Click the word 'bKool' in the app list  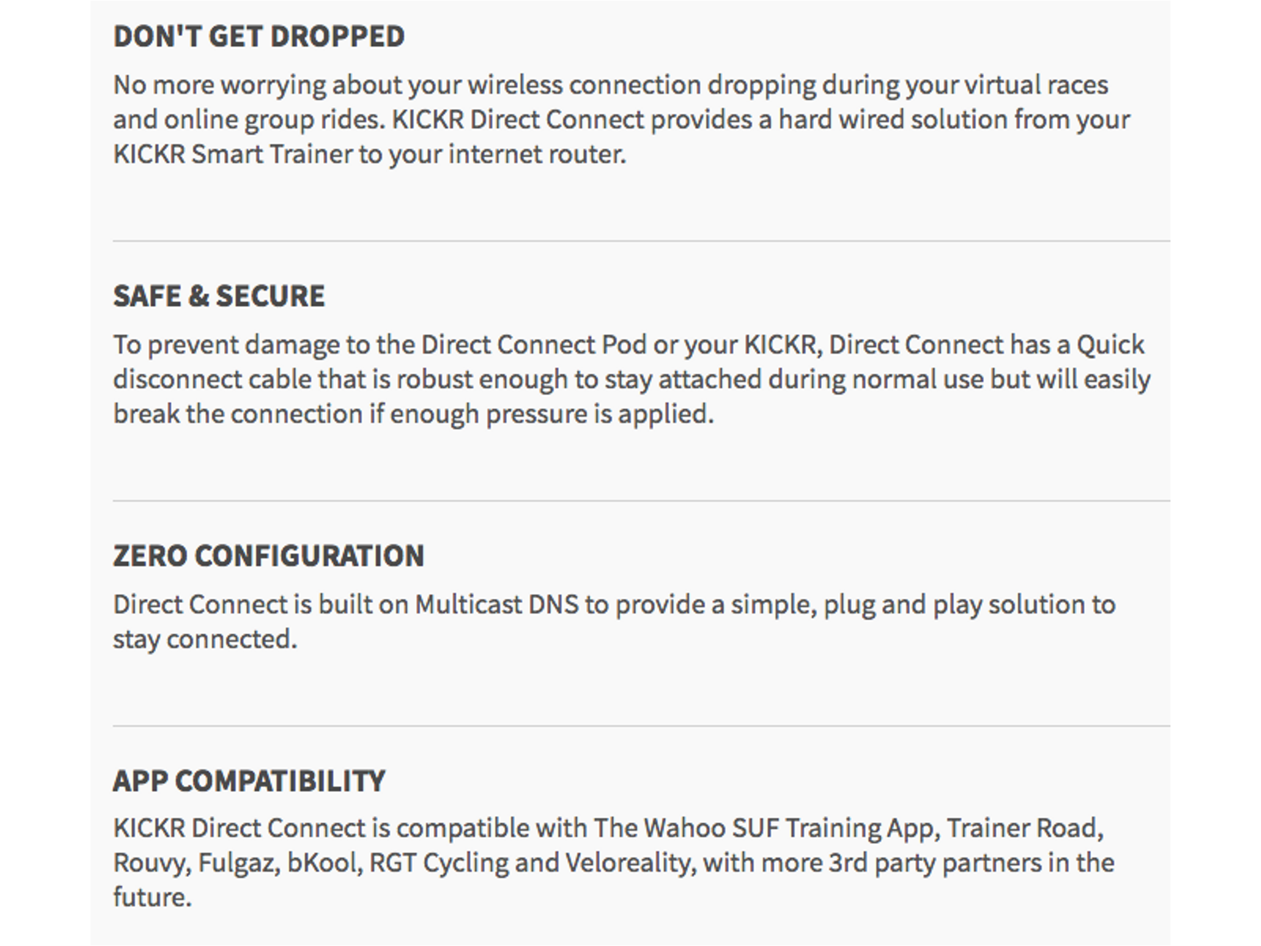[x=322, y=863]
